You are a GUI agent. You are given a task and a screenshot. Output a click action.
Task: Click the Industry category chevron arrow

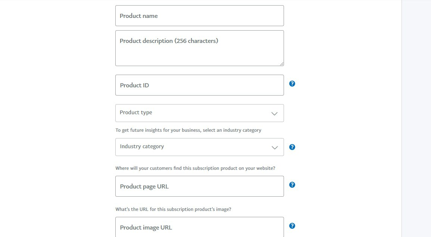[275, 147]
